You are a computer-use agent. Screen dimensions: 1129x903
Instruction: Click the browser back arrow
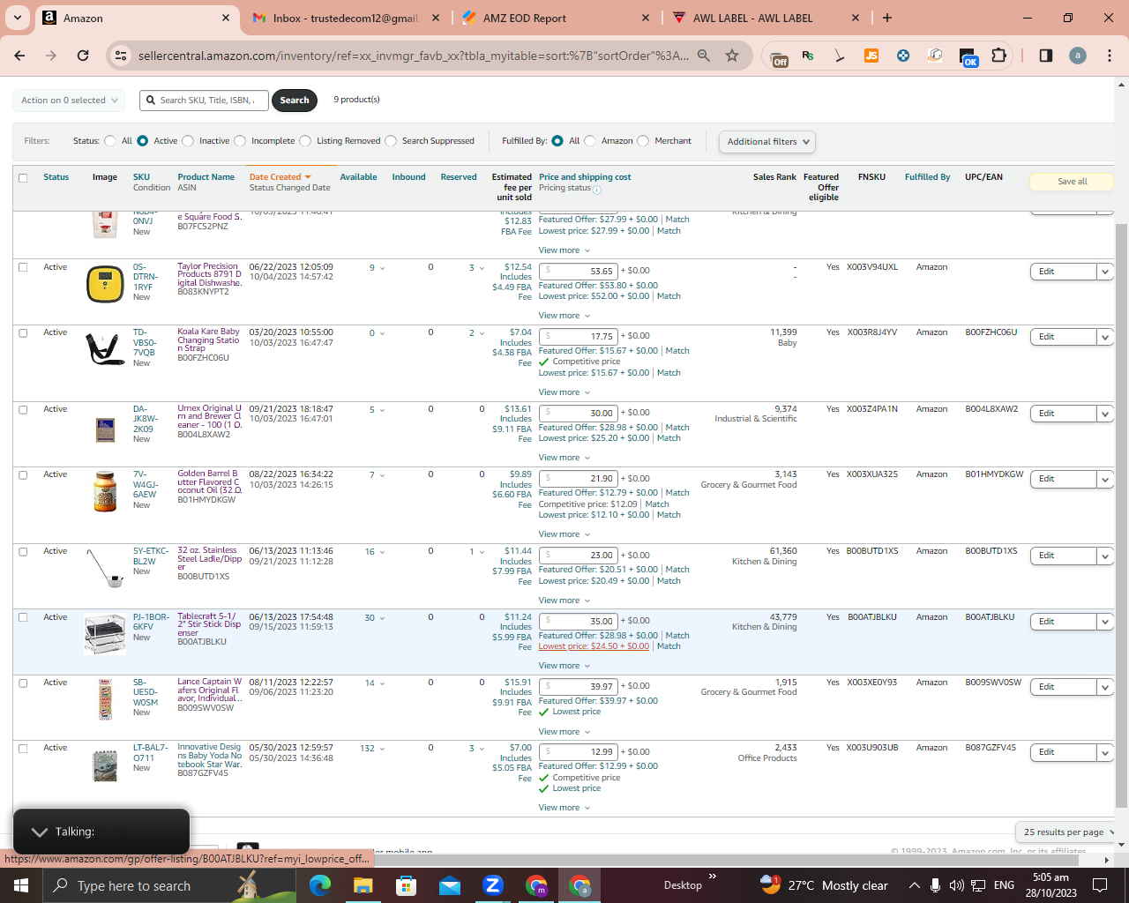tap(19, 56)
